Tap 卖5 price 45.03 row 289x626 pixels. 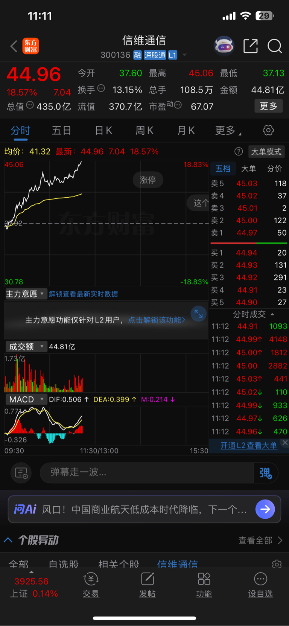click(249, 184)
